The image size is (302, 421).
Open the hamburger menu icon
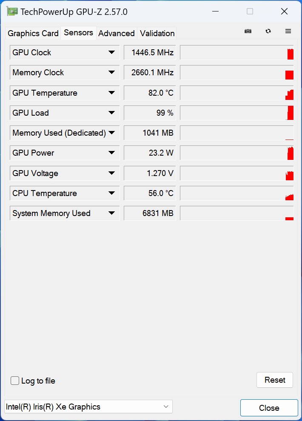[288, 31]
